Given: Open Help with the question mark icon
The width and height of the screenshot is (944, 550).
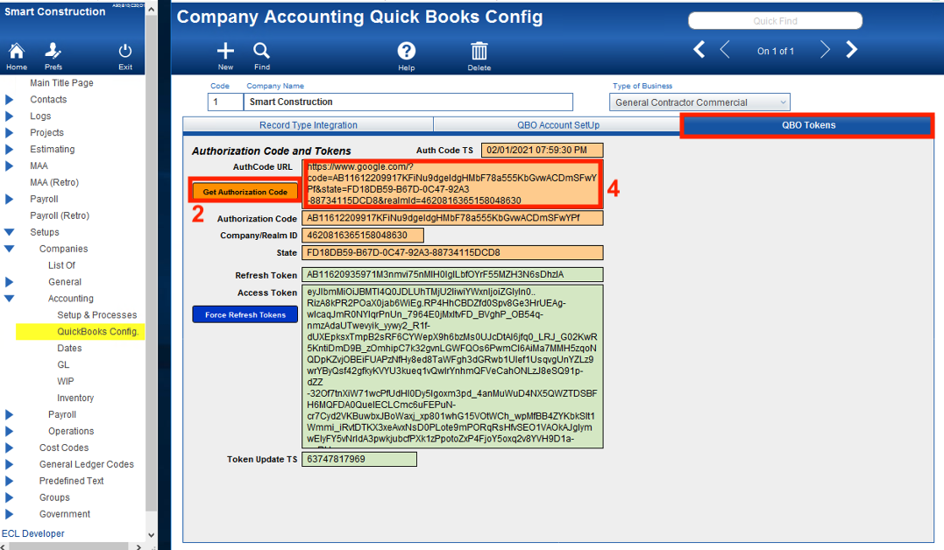Looking at the screenshot, I should (407, 57).
